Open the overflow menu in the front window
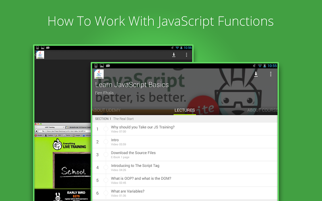 coord(270,74)
